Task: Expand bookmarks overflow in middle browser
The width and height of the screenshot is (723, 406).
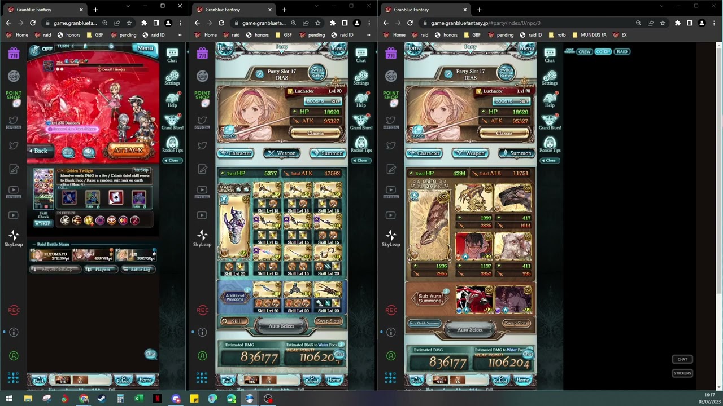Action: (x=368, y=35)
